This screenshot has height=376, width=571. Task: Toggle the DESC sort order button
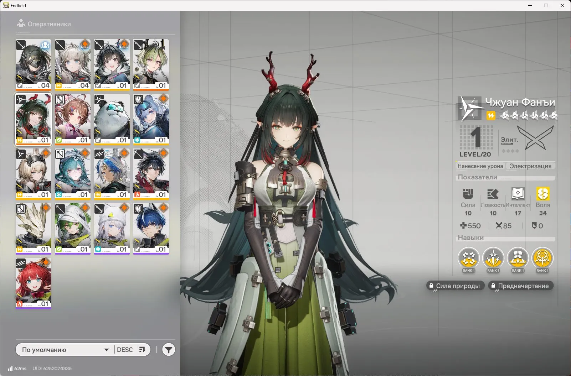(132, 350)
